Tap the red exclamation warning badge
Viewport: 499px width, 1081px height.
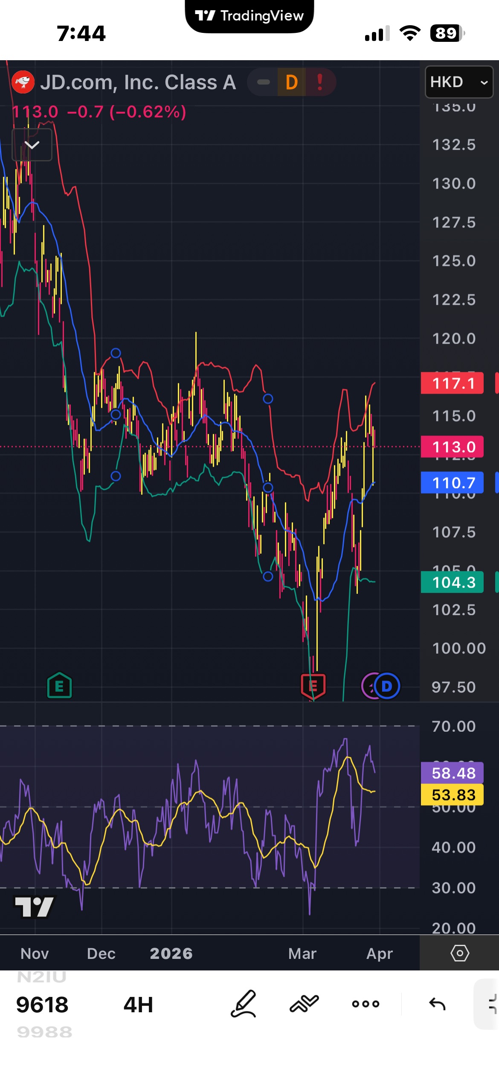coord(320,82)
